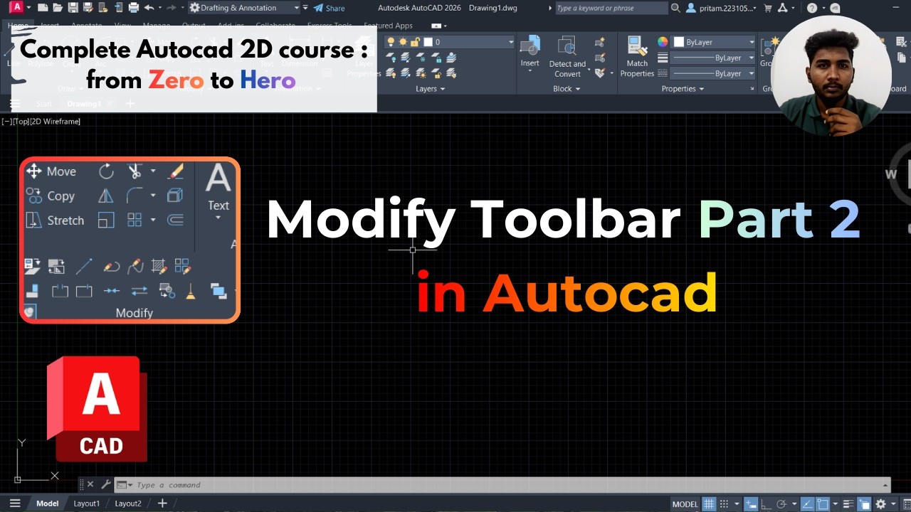Click the New drawing icon
The height and width of the screenshot is (512, 911).
[x=43, y=8]
